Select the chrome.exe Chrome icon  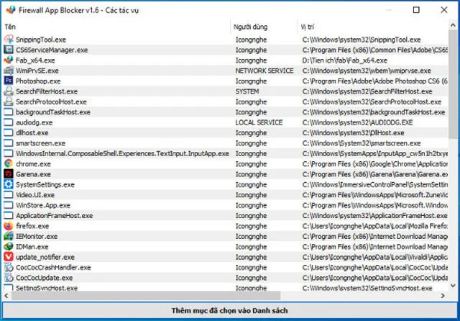click(x=9, y=163)
